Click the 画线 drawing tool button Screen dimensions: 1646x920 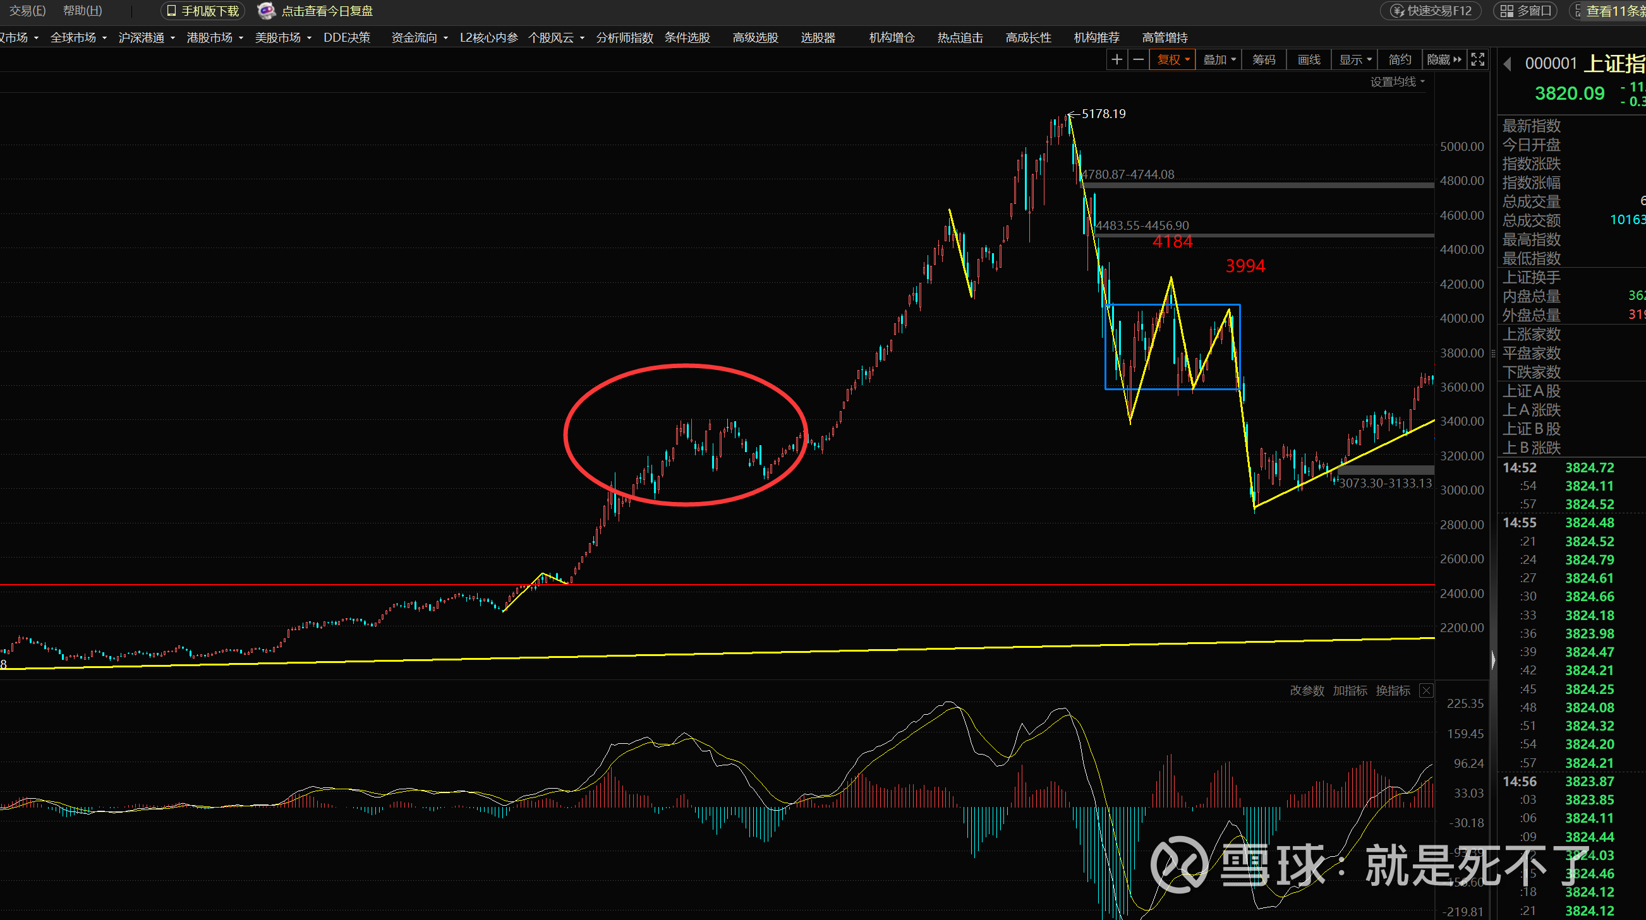click(1309, 59)
